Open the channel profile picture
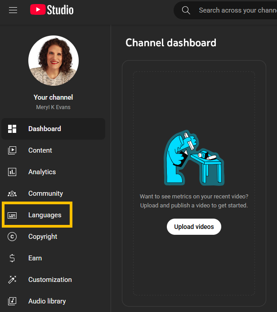Image resolution: width=277 pixels, height=312 pixels. [x=54, y=61]
